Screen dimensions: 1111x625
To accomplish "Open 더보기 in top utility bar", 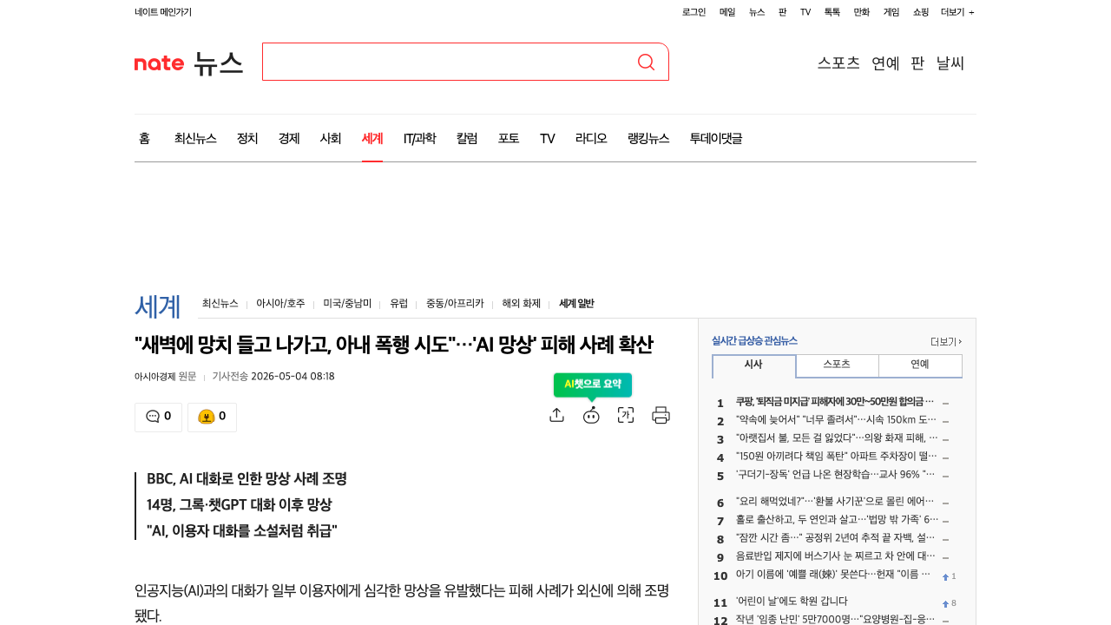I will coord(957,12).
